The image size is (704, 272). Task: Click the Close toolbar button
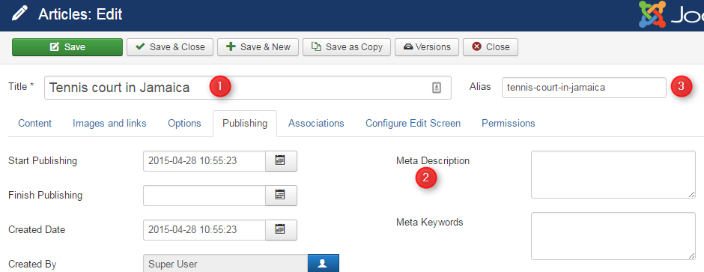coord(491,47)
